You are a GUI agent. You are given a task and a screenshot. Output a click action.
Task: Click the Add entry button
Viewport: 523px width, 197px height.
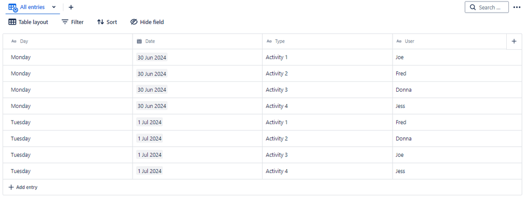[23, 188]
